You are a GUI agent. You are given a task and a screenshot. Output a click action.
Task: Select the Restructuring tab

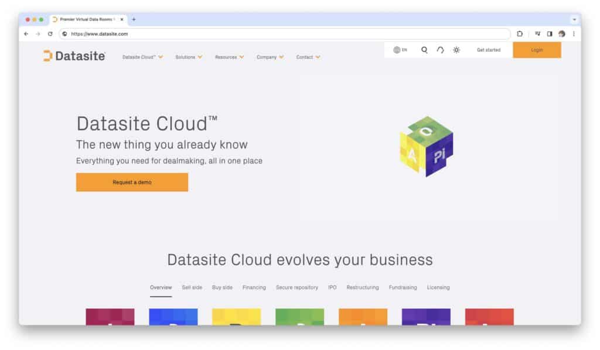[362, 287]
